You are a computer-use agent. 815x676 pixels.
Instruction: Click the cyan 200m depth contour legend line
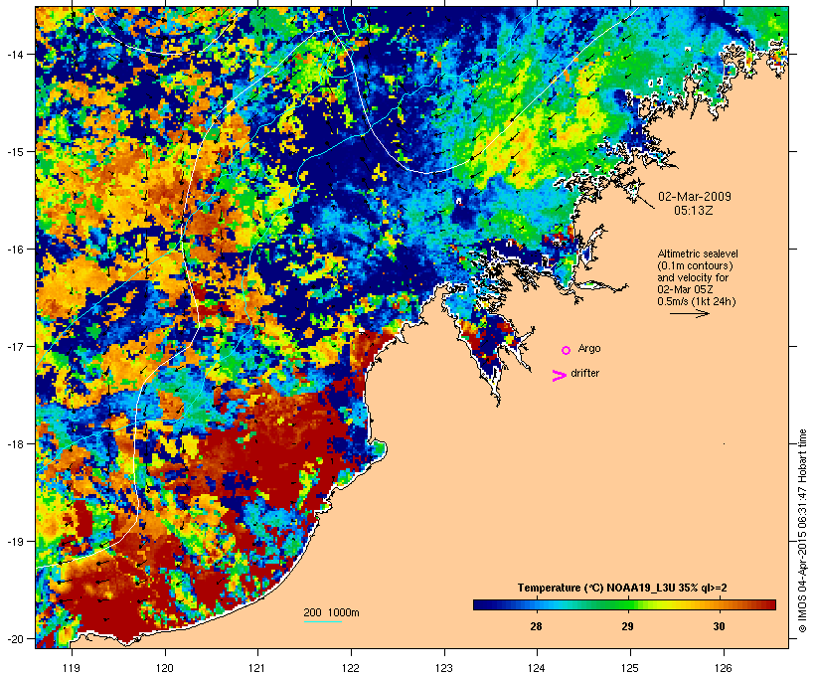[x=323, y=621]
